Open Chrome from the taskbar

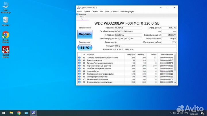[19, 113]
